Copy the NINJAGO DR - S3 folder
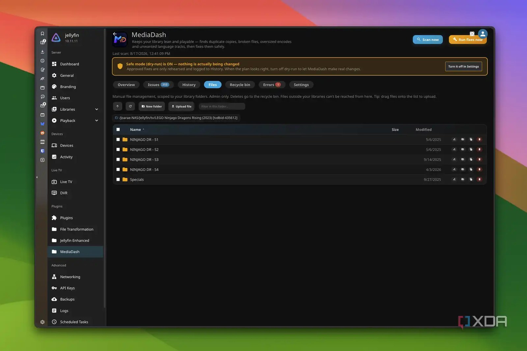Viewport: 527px width, 351px height. point(471,159)
